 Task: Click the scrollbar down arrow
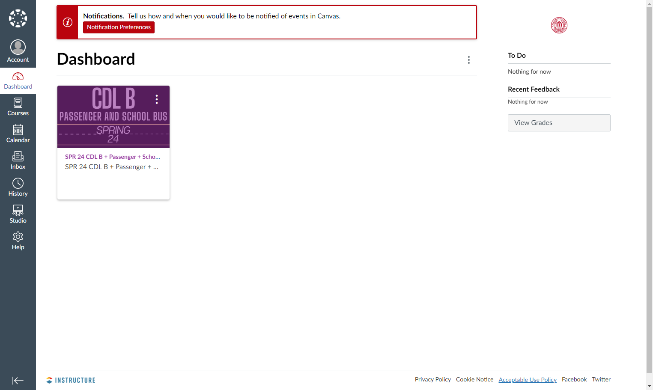coord(650,387)
